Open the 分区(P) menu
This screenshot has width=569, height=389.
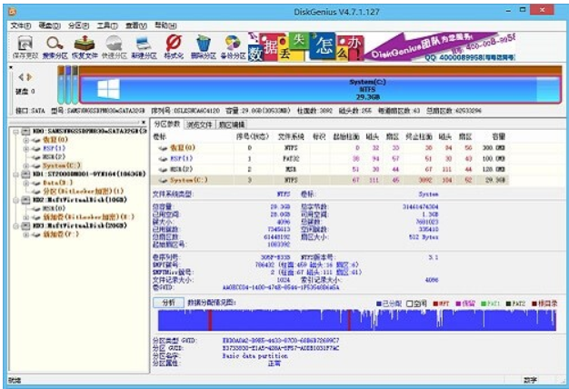point(78,25)
